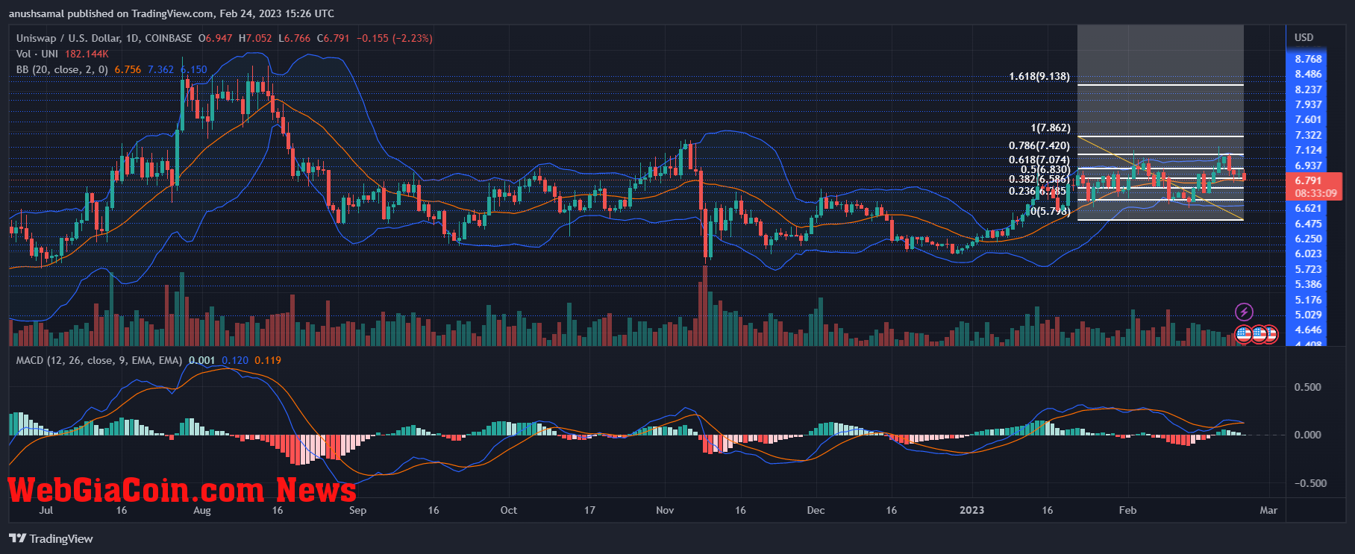
Task: Click the Vol · UNI indicator legend
Action: (x=37, y=54)
